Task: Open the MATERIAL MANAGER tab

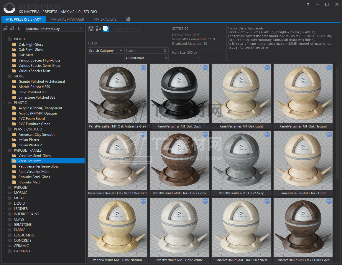Action: (67, 19)
